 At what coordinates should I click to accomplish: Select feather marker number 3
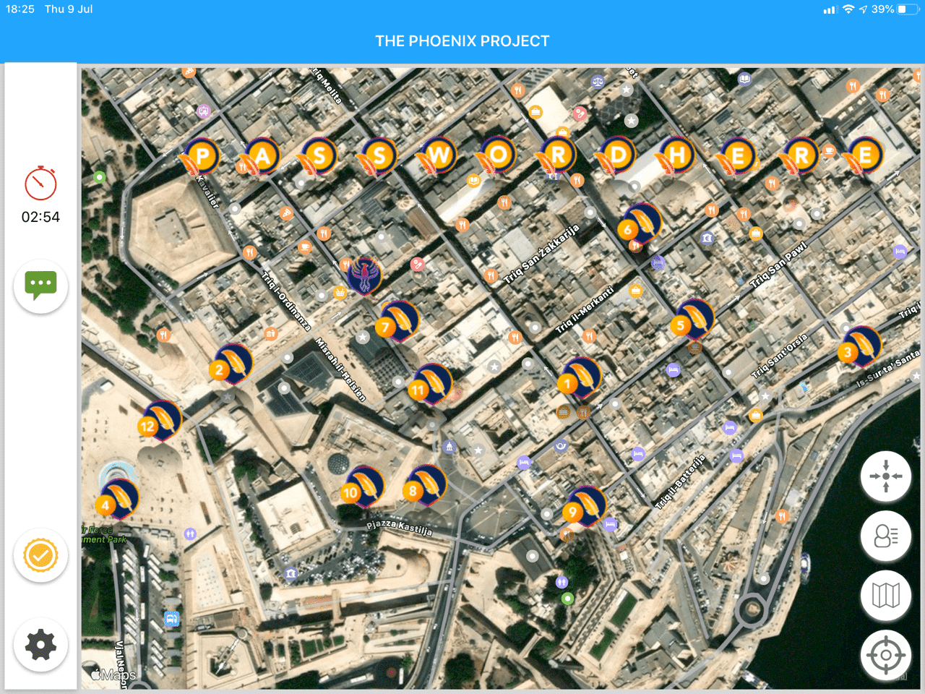860,347
